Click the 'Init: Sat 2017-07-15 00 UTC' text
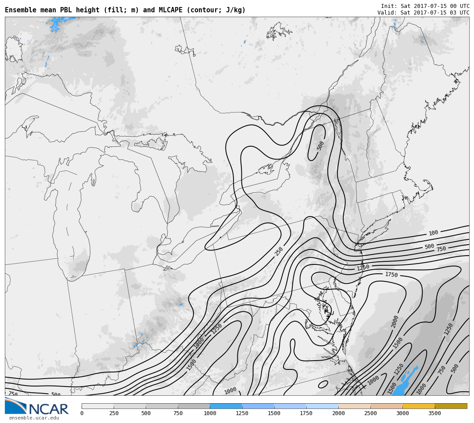 point(425,6)
